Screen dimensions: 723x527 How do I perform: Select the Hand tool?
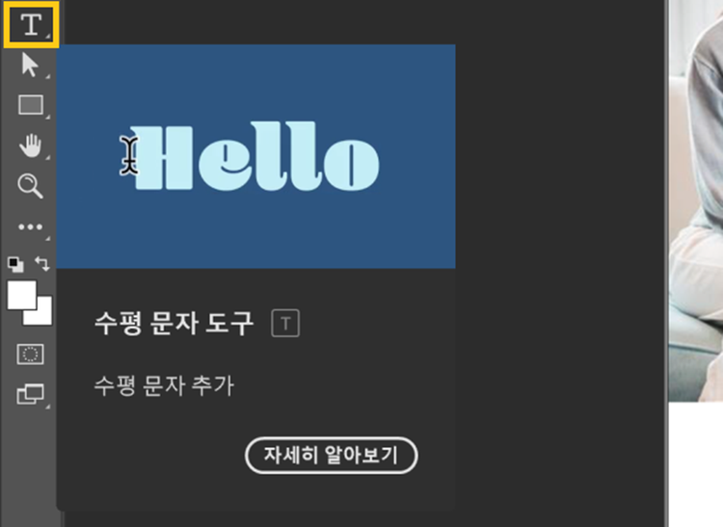click(x=31, y=145)
